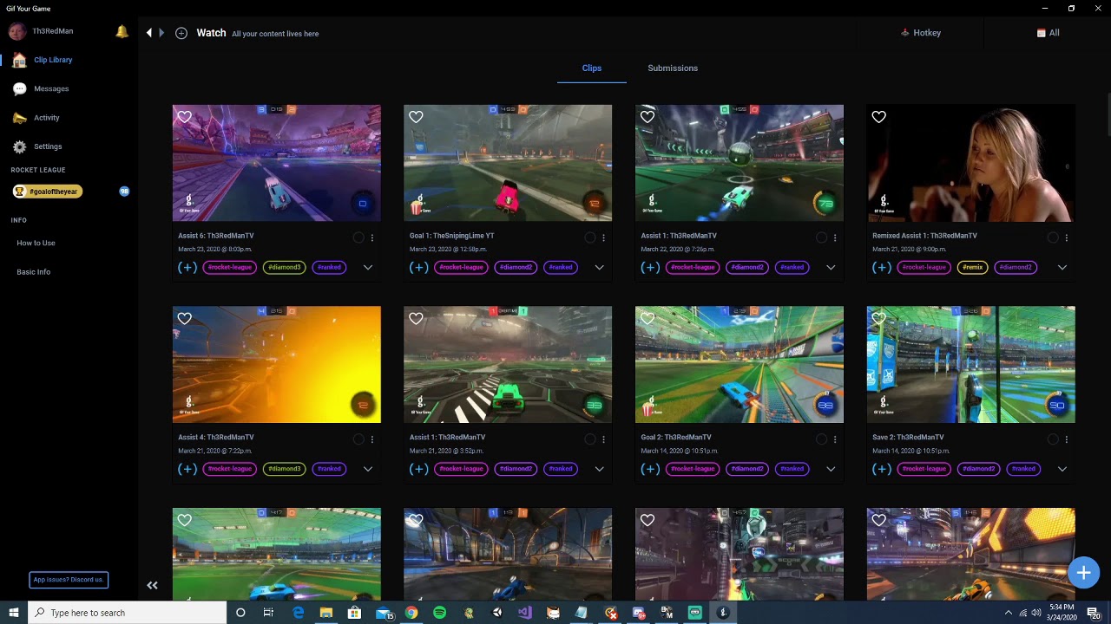Expand tags chevron for Goal 1 clip
Image resolution: width=1111 pixels, height=624 pixels.
[x=599, y=268]
